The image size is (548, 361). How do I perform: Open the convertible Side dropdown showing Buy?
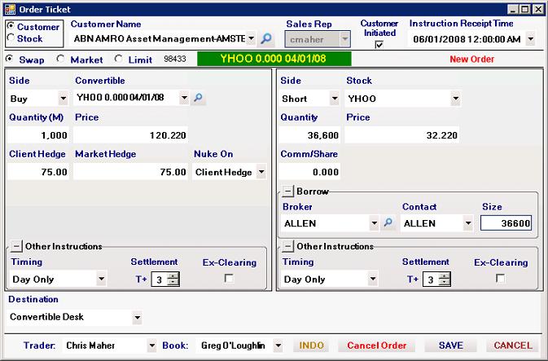(63, 99)
